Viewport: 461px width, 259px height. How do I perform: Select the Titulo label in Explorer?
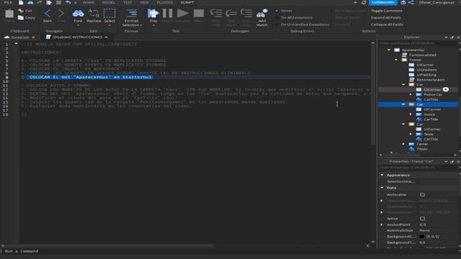pos(422,149)
